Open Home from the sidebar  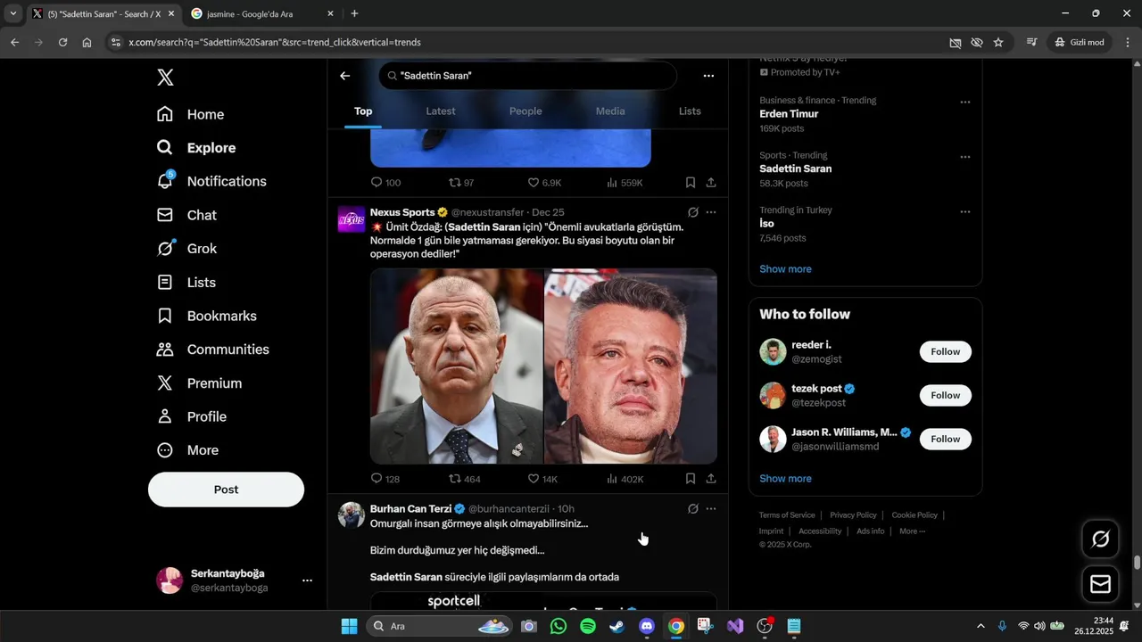(x=190, y=114)
